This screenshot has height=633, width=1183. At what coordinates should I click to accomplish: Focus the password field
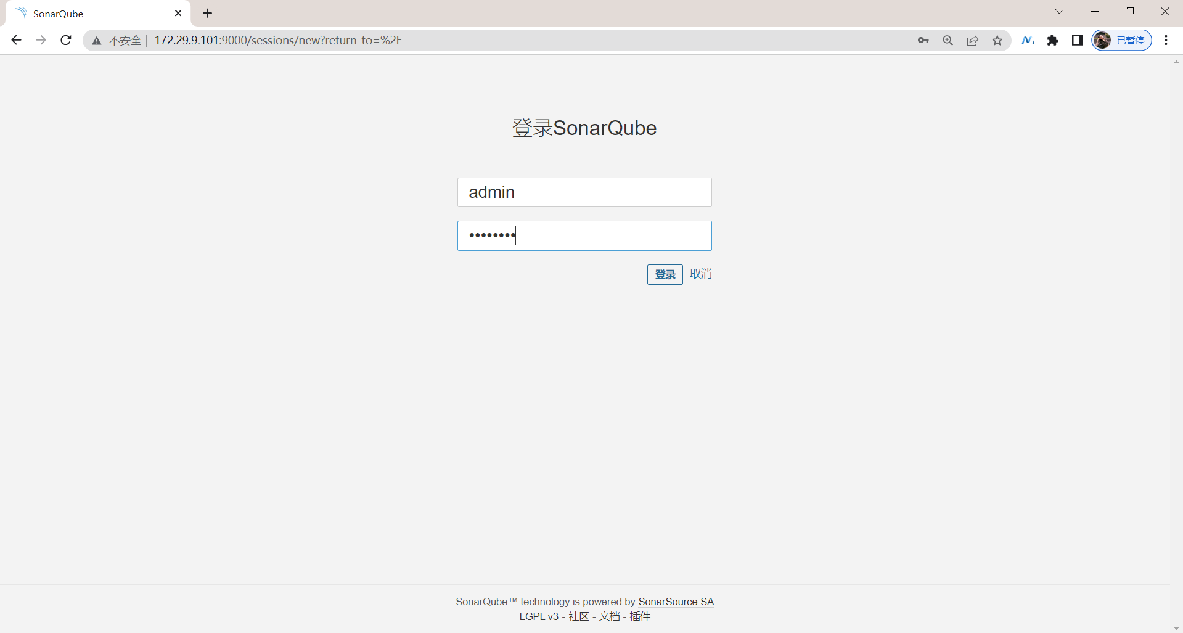(x=584, y=235)
